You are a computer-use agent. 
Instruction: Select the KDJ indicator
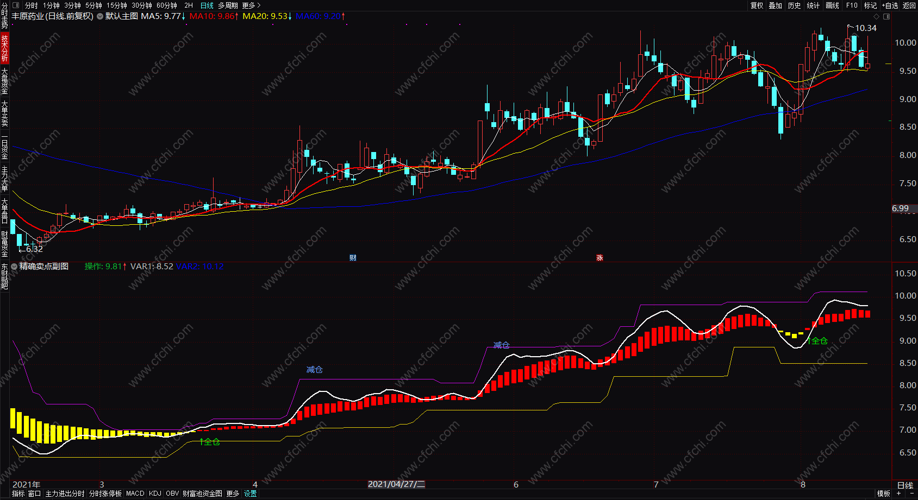tap(155, 493)
